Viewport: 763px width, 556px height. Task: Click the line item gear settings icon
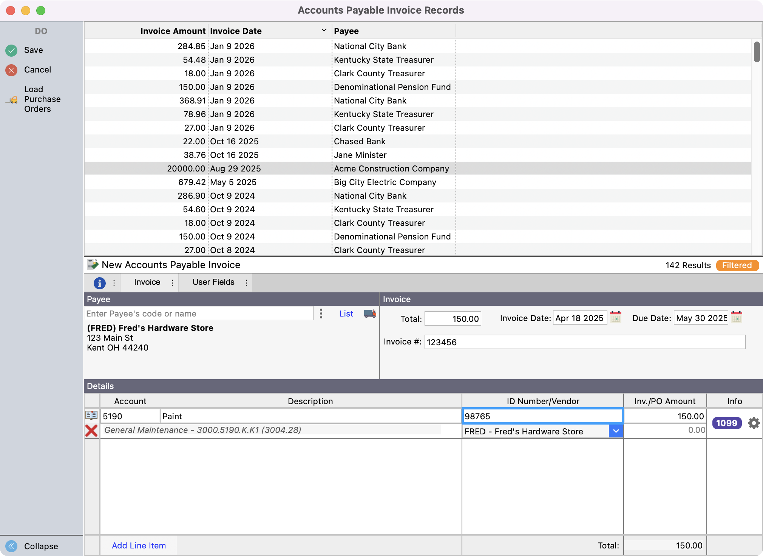pyautogui.click(x=754, y=423)
